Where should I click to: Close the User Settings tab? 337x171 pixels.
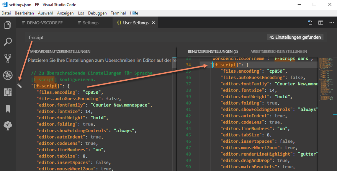pos(153,22)
